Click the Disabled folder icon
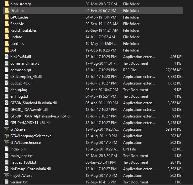 (7, 11)
